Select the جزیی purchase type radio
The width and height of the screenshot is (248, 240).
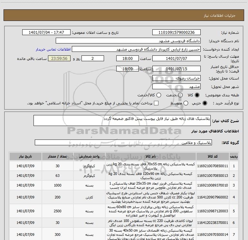(205, 103)
